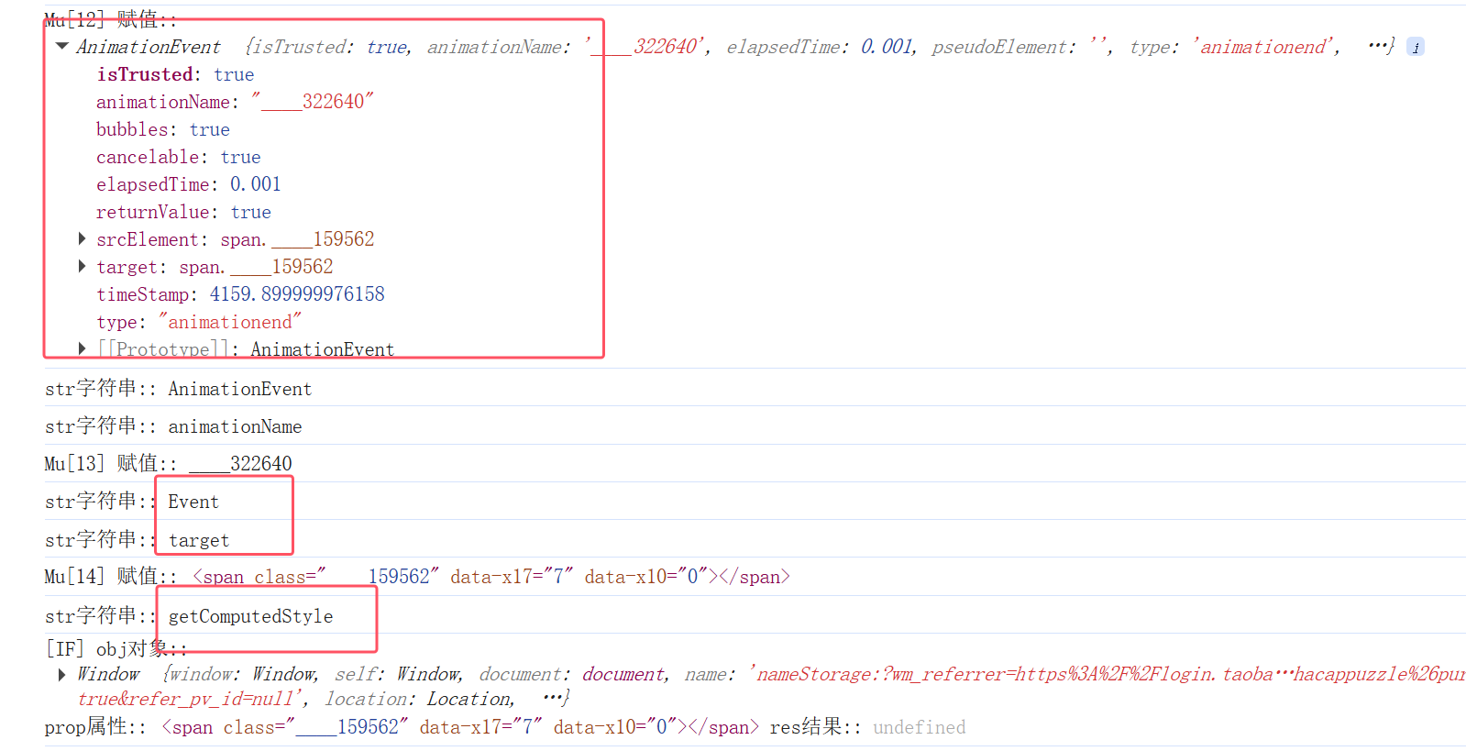Select the span element after prop属性
Image resolution: width=1466 pixels, height=751 pixels.
coord(459,728)
